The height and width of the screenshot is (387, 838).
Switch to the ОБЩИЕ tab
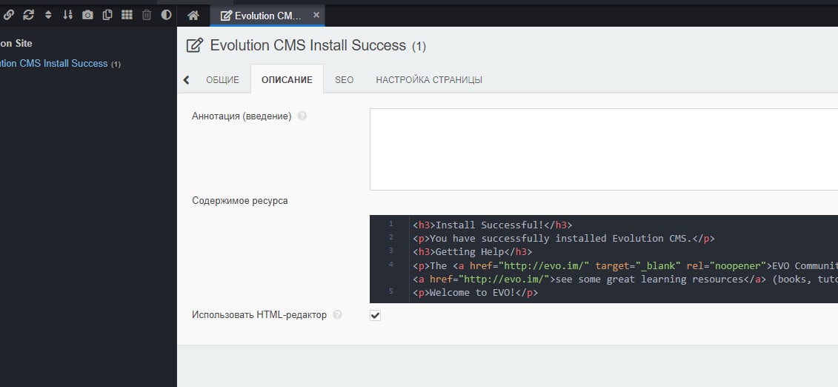click(x=222, y=80)
